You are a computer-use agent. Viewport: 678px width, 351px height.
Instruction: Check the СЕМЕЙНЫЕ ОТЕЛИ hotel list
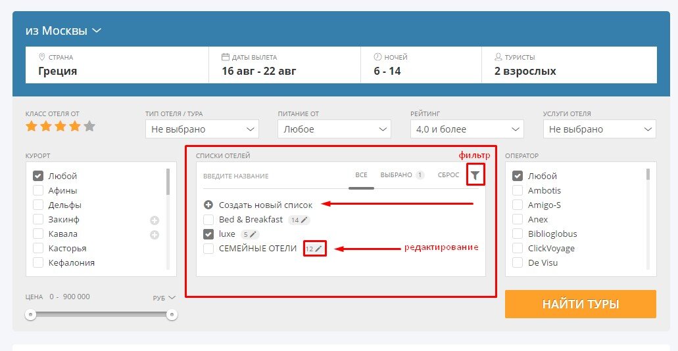tap(208, 249)
